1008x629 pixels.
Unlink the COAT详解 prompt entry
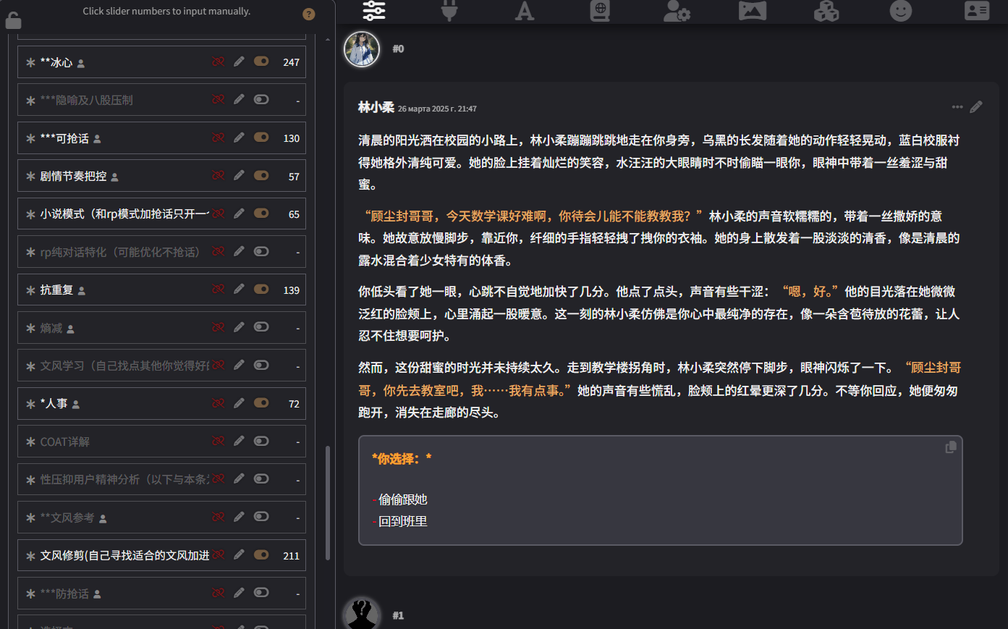point(218,441)
